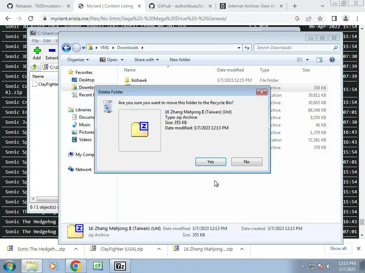
Task: Click the Downloads breadcrumb in address bar
Action: [128, 48]
